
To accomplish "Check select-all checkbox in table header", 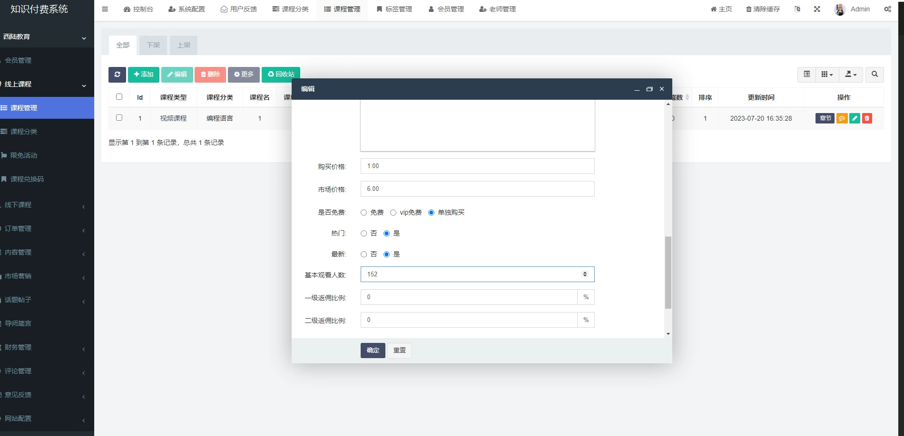I will click(x=119, y=96).
